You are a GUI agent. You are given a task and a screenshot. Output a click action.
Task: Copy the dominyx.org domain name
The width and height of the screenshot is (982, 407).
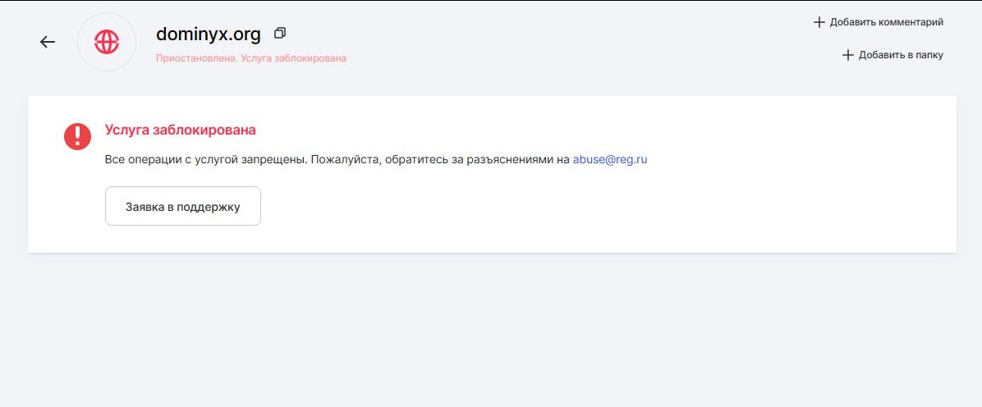[280, 34]
